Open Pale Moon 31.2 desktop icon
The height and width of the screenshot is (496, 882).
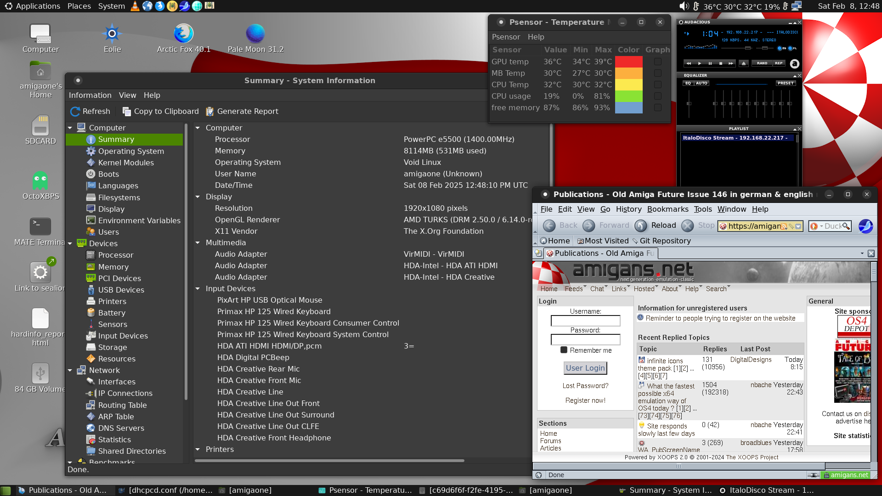[255, 38]
